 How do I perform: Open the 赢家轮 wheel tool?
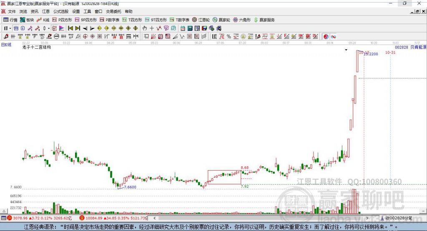(x=221, y=20)
